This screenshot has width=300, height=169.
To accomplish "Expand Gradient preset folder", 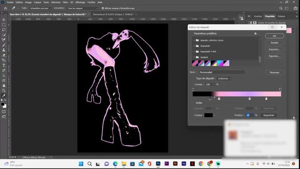I will click(194, 57).
